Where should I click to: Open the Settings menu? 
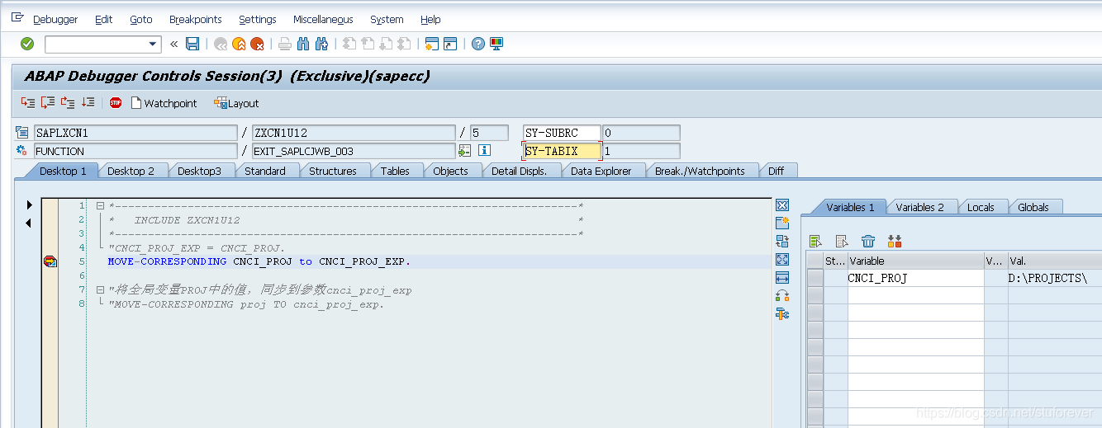[258, 19]
